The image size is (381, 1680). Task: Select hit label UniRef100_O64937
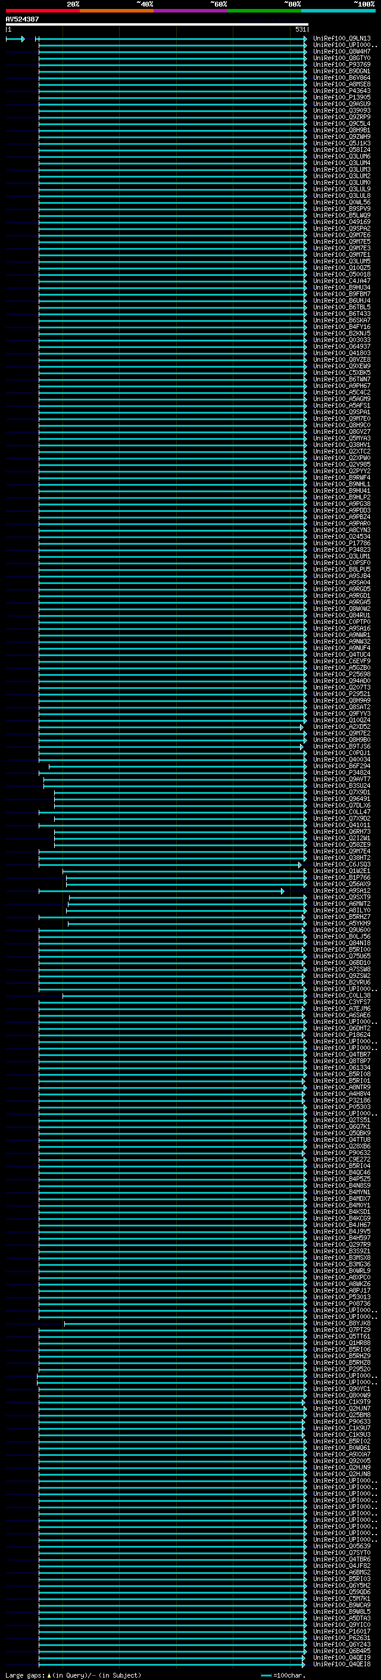click(342, 346)
